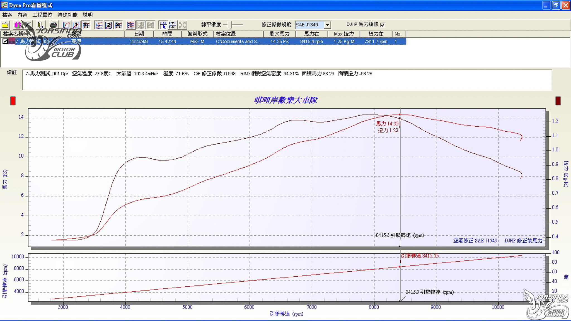Select graph icon labeled 2 with arrows
Screen dimensions: 571x321
118,25
